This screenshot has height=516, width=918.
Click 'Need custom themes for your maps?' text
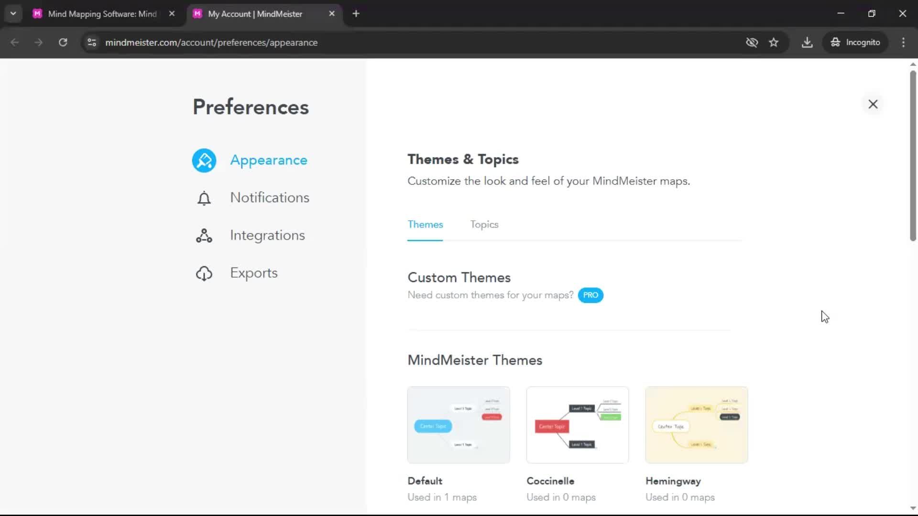tap(491, 295)
